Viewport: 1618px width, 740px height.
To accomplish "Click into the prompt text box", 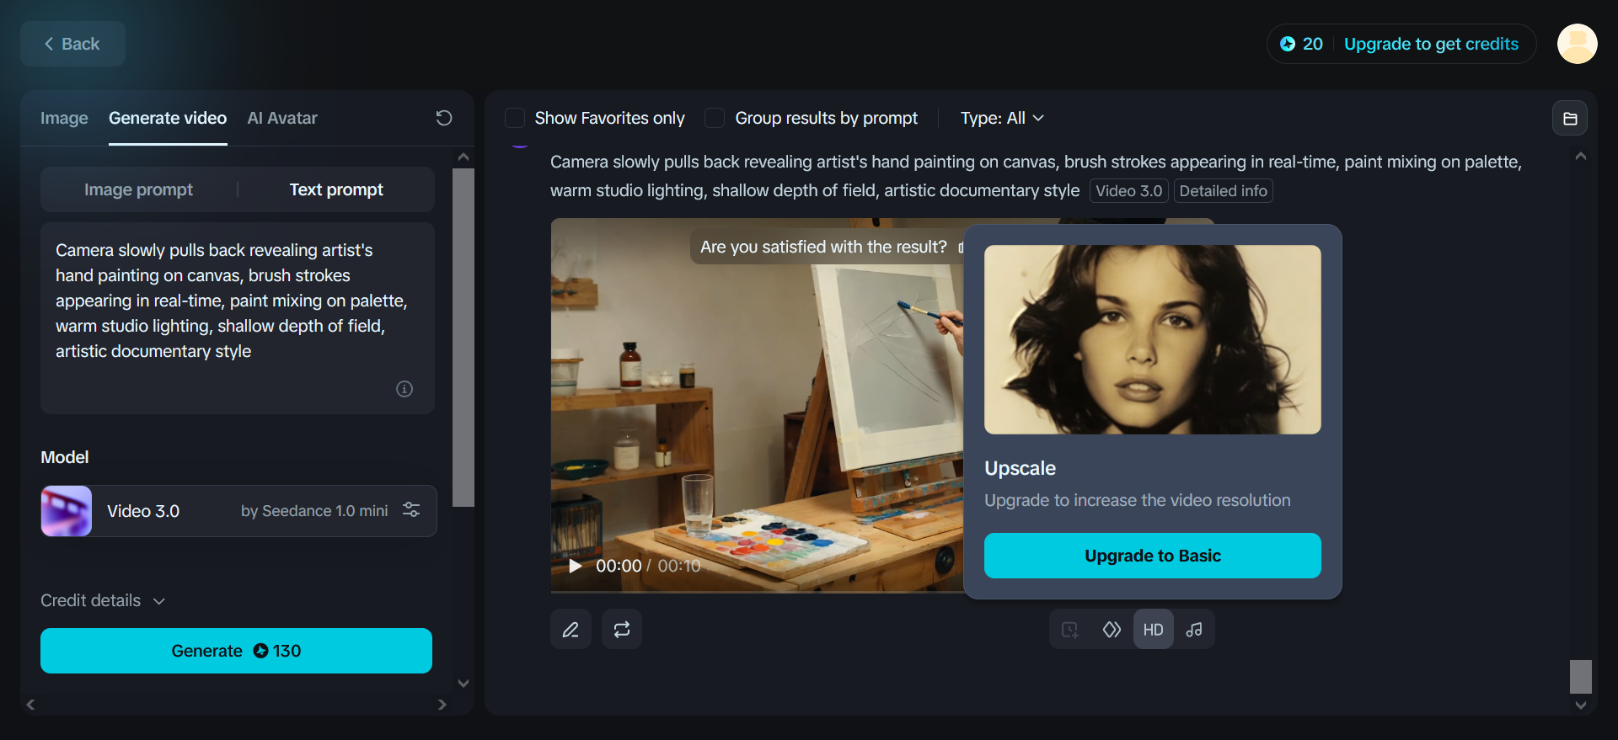I will (x=238, y=317).
